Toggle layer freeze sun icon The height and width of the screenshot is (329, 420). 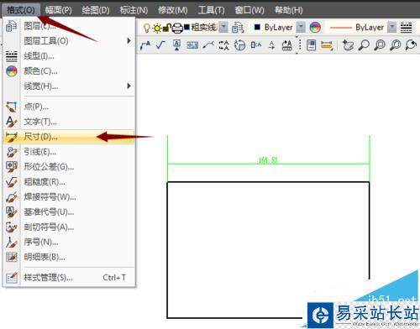(x=157, y=28)
